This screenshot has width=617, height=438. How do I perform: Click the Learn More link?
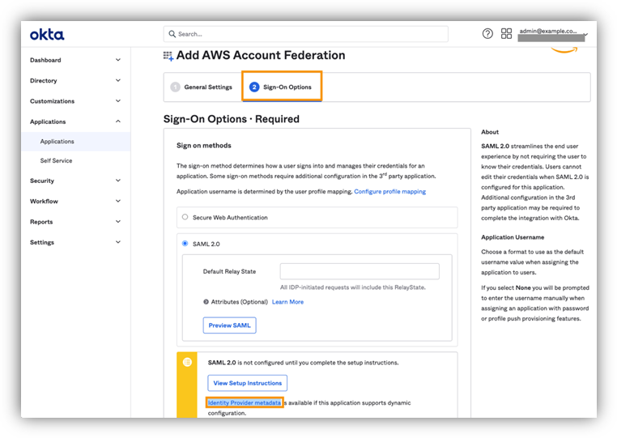tap(287, 302)
